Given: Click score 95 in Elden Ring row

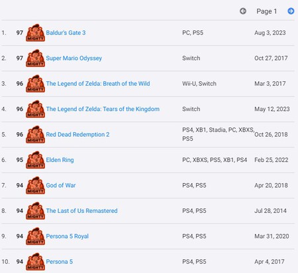Looking at the screenshot, I should point(20,160).
